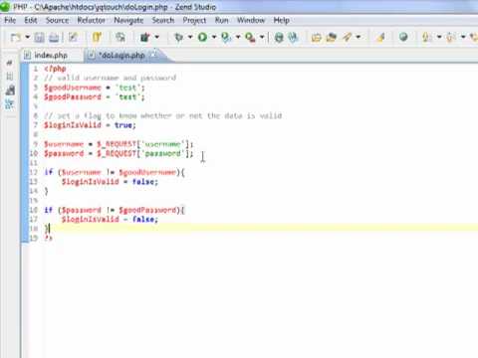Click the closing "?>" tag on line 19
The width and height of the screenshot is (478, 358).
click(x=49, y=238)
